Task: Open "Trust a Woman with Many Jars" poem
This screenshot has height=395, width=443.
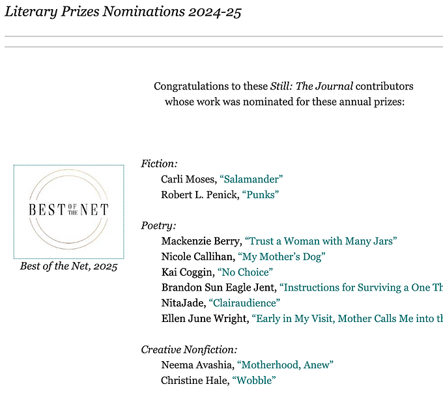Action: pyautogui.click(x=321, y=241)
